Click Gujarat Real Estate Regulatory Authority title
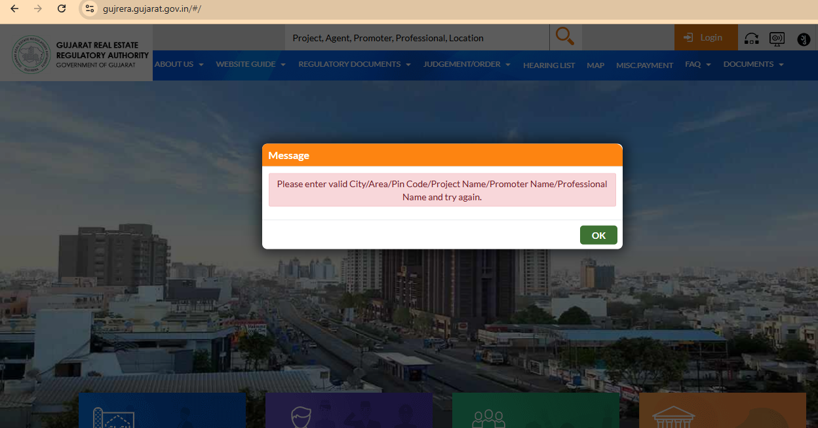818x428 pixels. pos(102,50)
